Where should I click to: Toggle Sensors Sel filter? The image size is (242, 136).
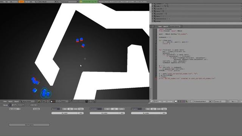tap(65, 109)
